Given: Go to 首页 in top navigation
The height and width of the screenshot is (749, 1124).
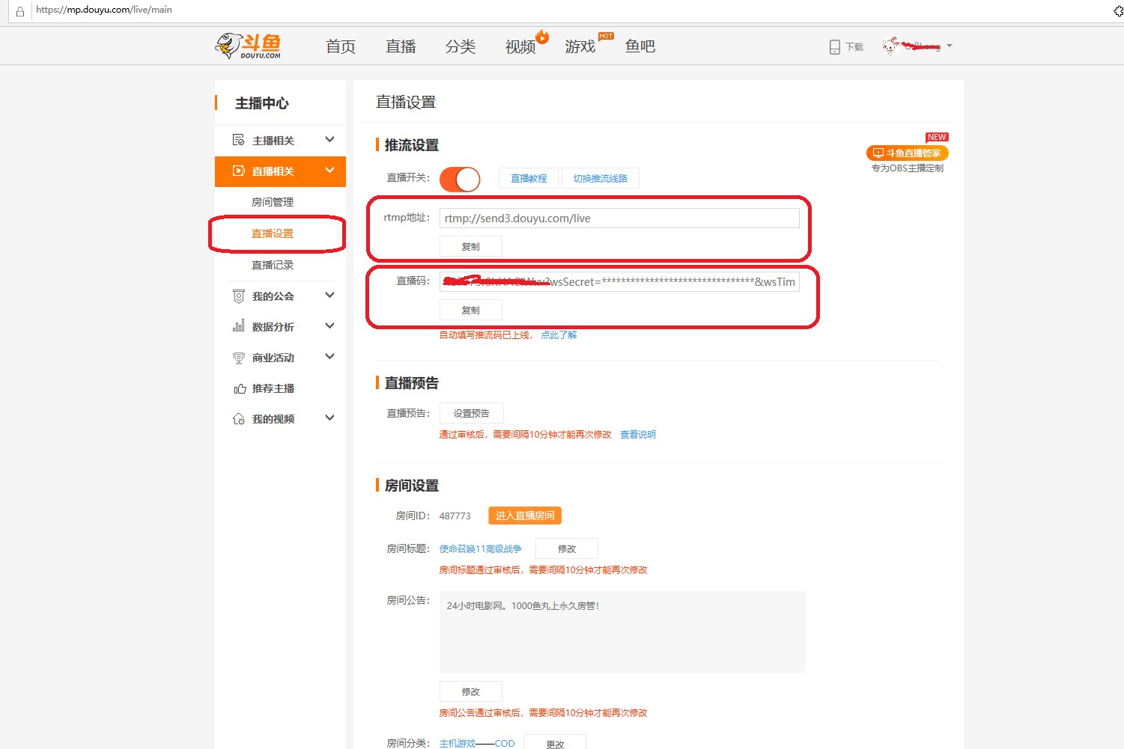Looking at the screenshot, I should pyautogui.click(x=341, y=46).
